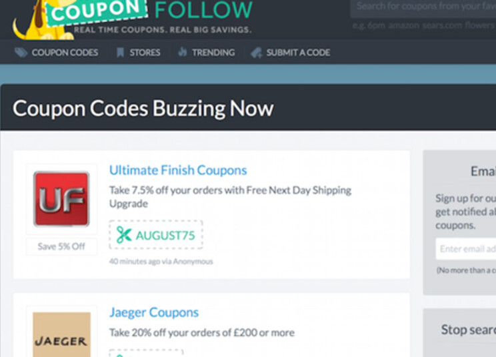Click the scissors icon in AUGUST75 coupon
This screenshot has height=357, width=496.
pyautogui.click(x=124, y=235)
